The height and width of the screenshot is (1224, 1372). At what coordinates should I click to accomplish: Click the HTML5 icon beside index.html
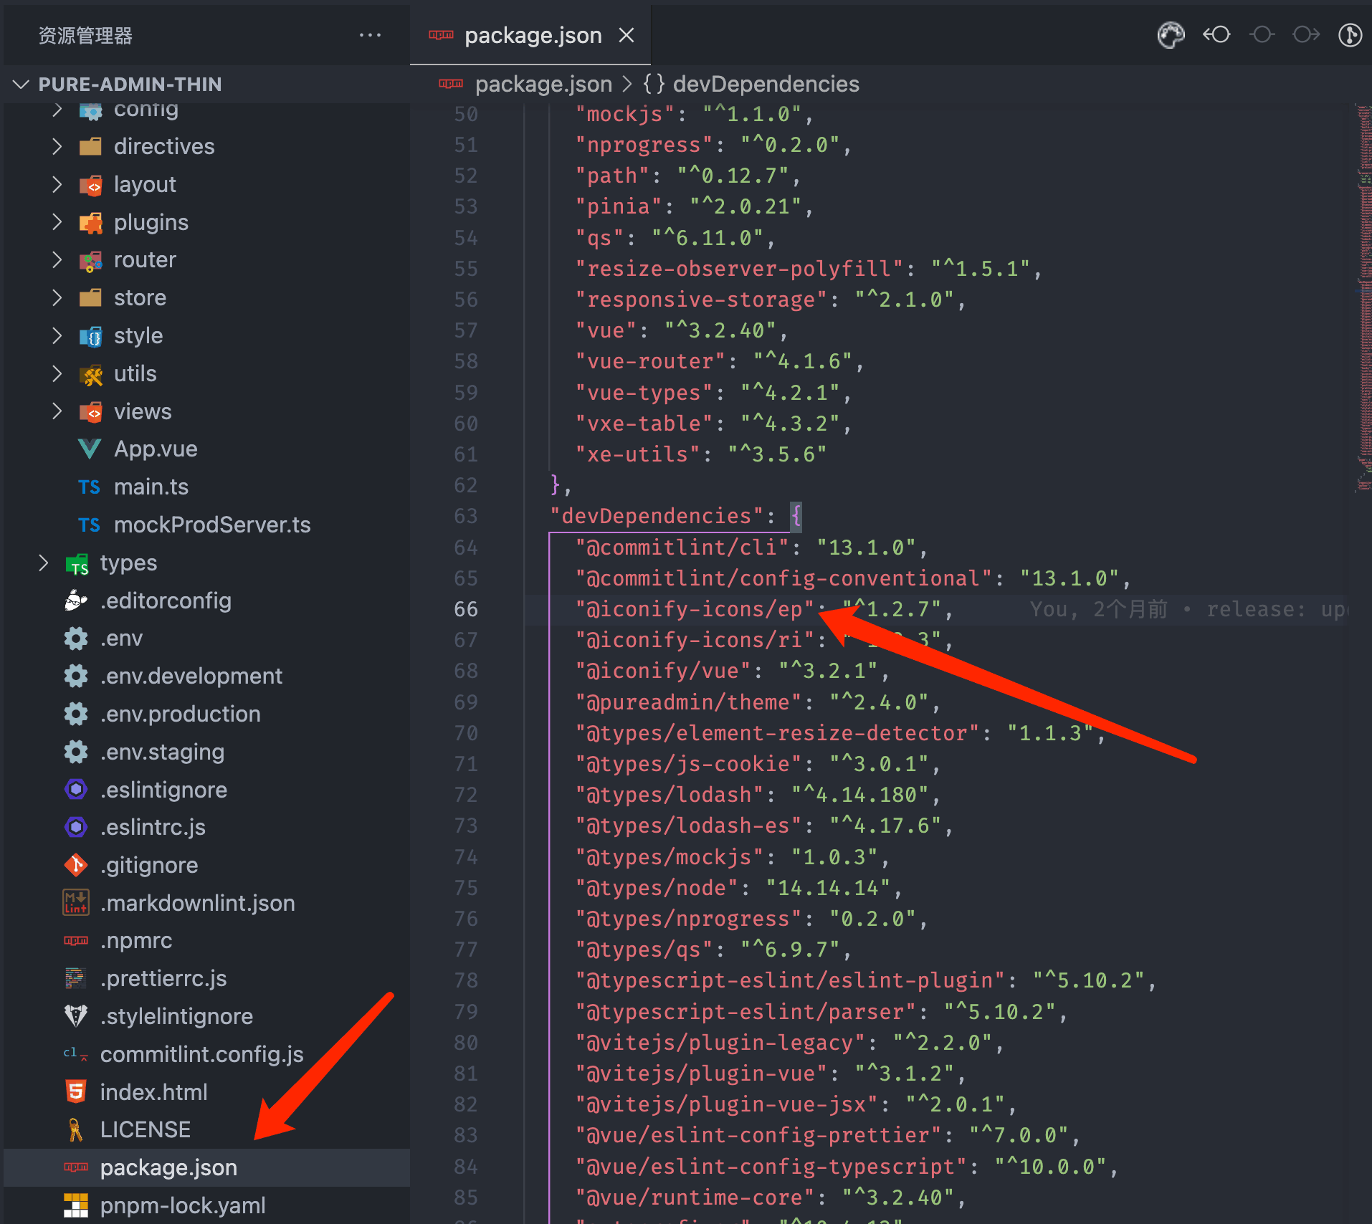tap(76, 1092)
